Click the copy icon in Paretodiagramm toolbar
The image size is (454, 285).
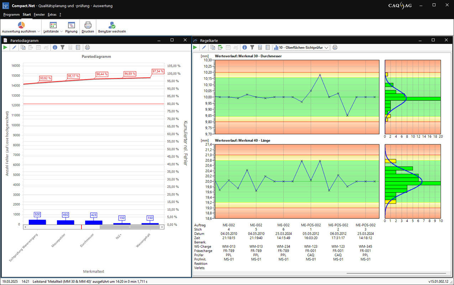click(23, 47)
